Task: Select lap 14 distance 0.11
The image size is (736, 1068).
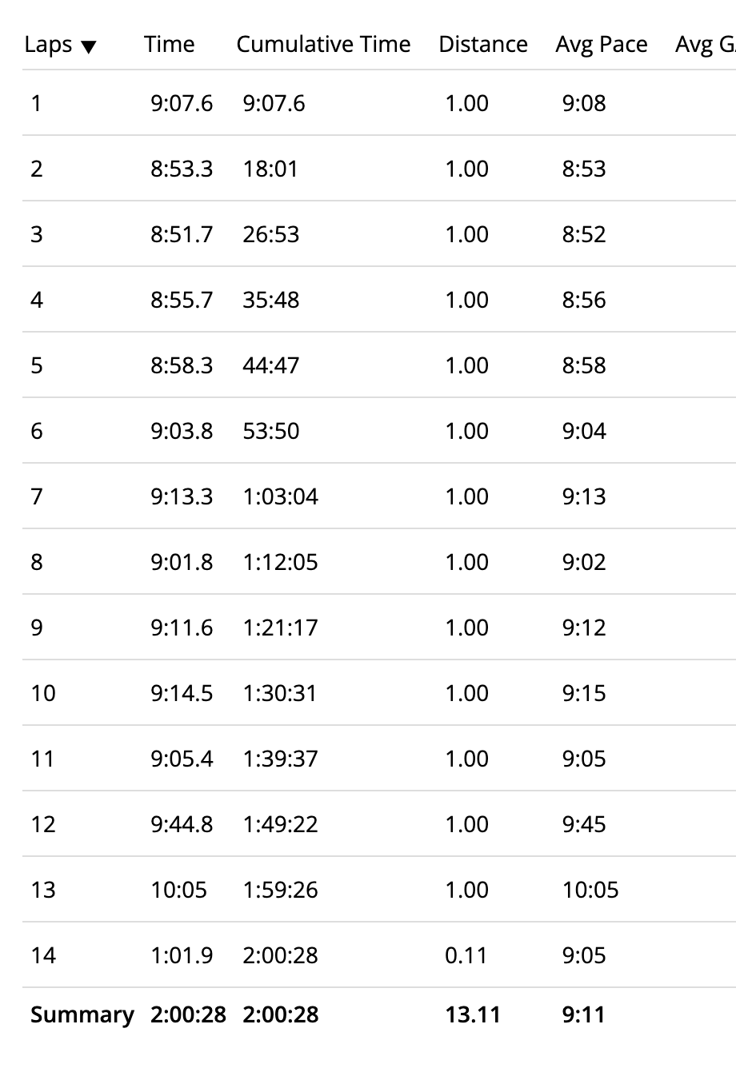Action: [466, 955]
